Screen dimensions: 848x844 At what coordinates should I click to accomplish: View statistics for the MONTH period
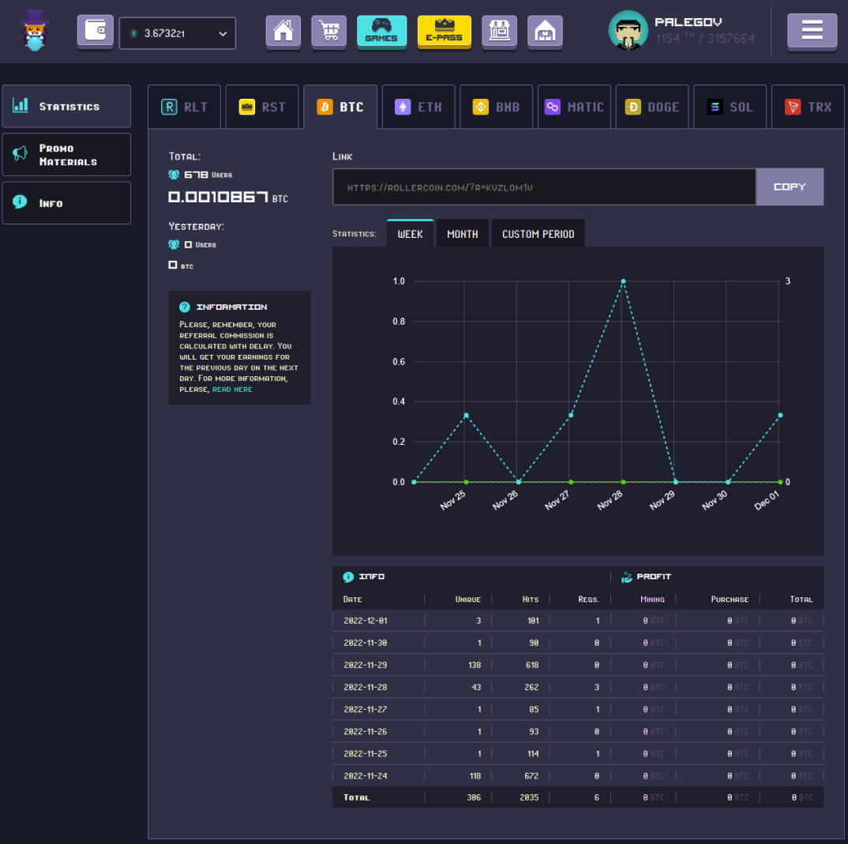coord(462,232)
